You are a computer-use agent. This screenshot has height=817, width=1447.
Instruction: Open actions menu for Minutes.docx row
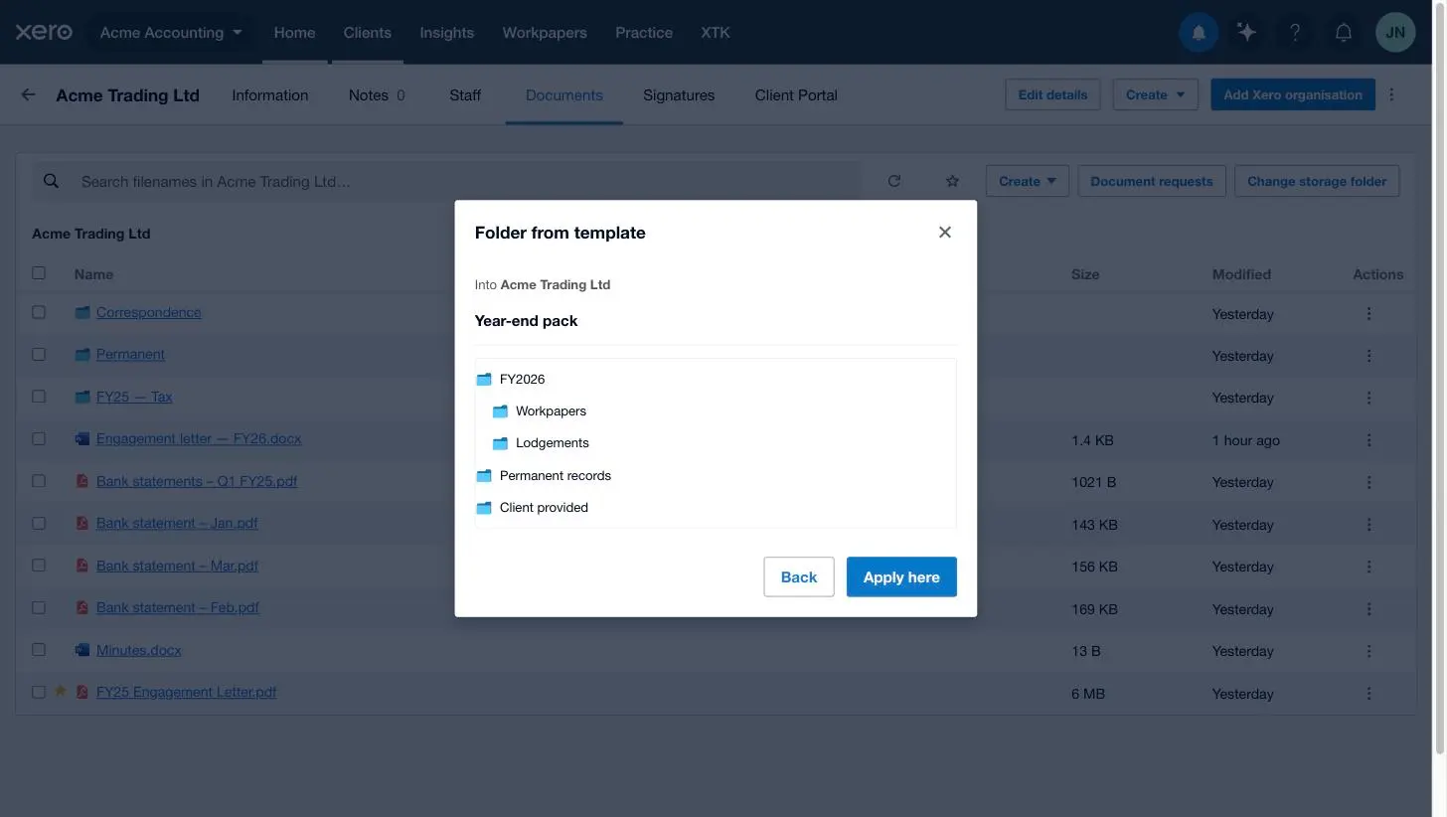(1368, 651)
